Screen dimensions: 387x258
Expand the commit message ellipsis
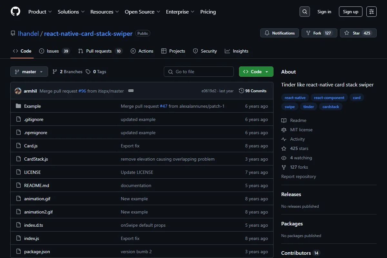tap(131, 91)
